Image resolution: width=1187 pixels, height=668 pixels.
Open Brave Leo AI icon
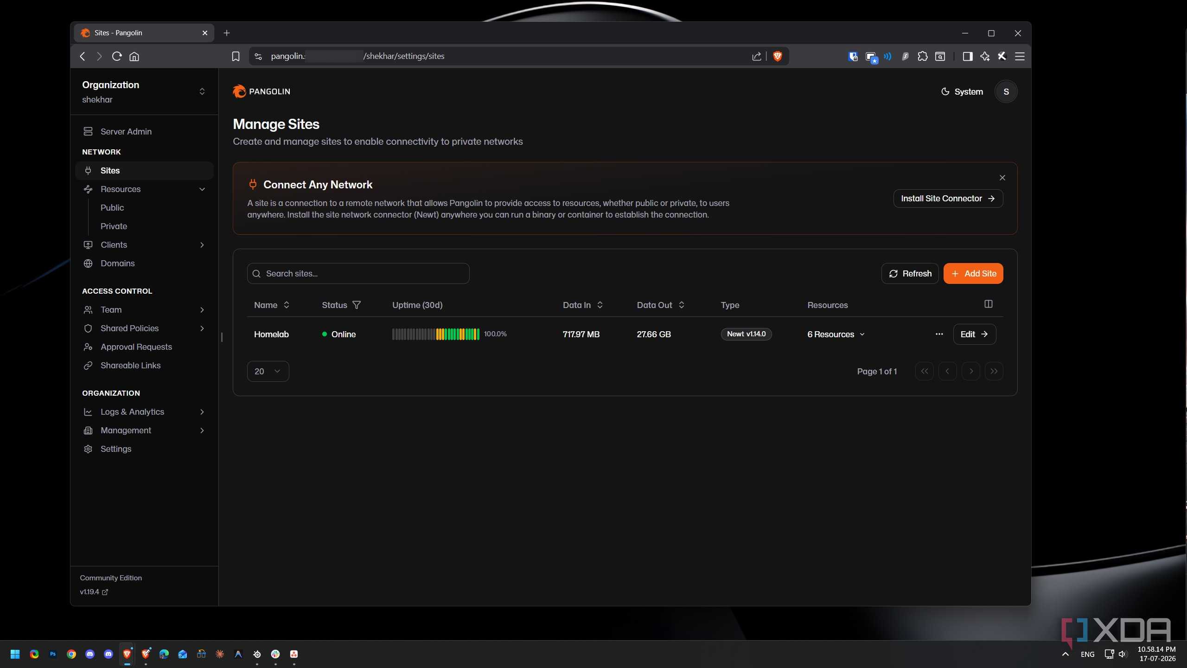point(985,56)
